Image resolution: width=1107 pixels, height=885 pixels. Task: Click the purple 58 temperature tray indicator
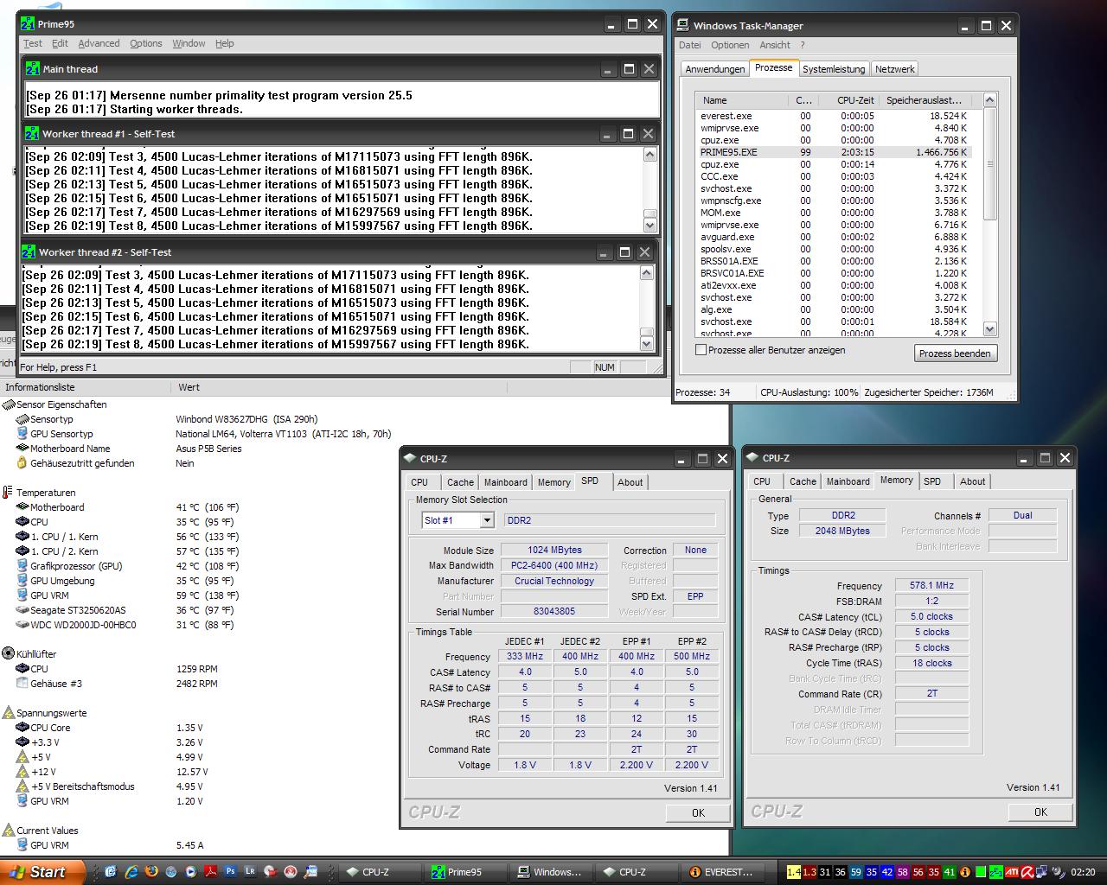pos(903,872)
